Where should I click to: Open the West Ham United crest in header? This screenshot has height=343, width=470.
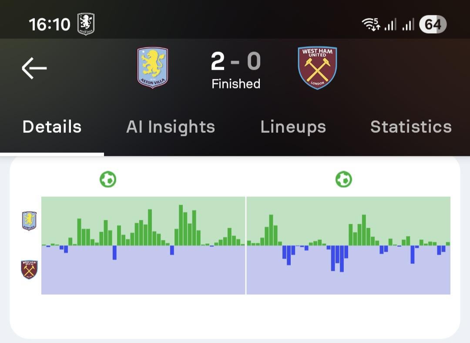[x=317, y=67]
